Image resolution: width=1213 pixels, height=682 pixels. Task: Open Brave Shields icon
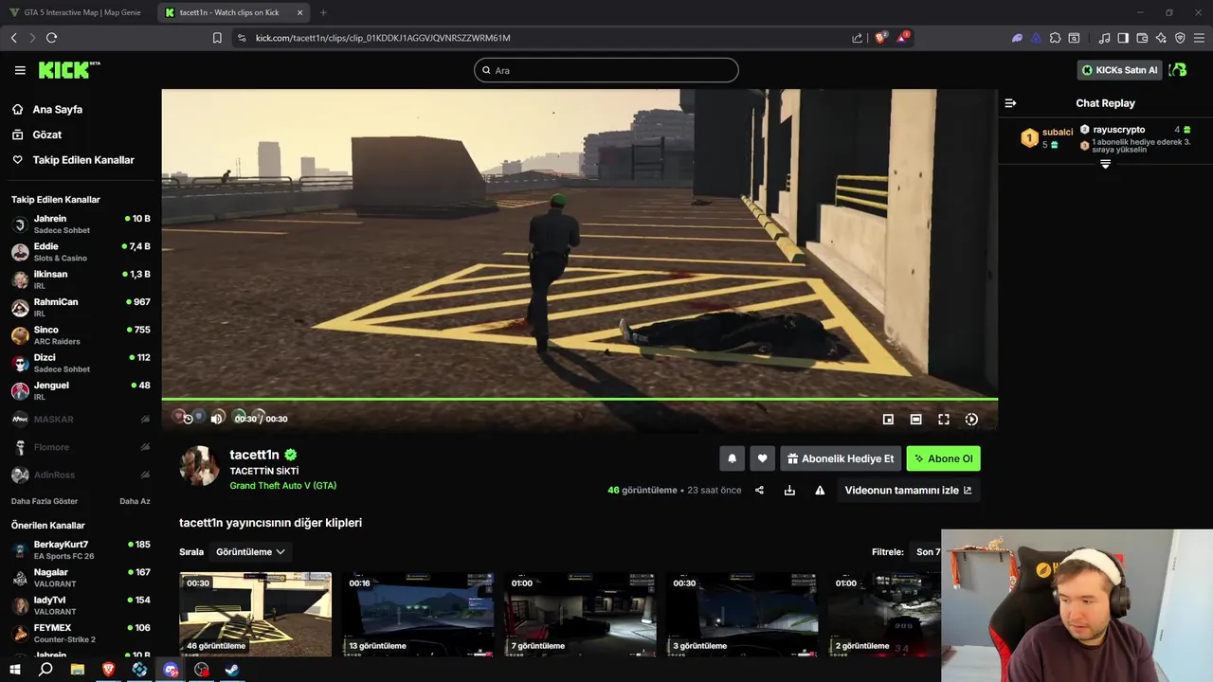coord(880,38)
